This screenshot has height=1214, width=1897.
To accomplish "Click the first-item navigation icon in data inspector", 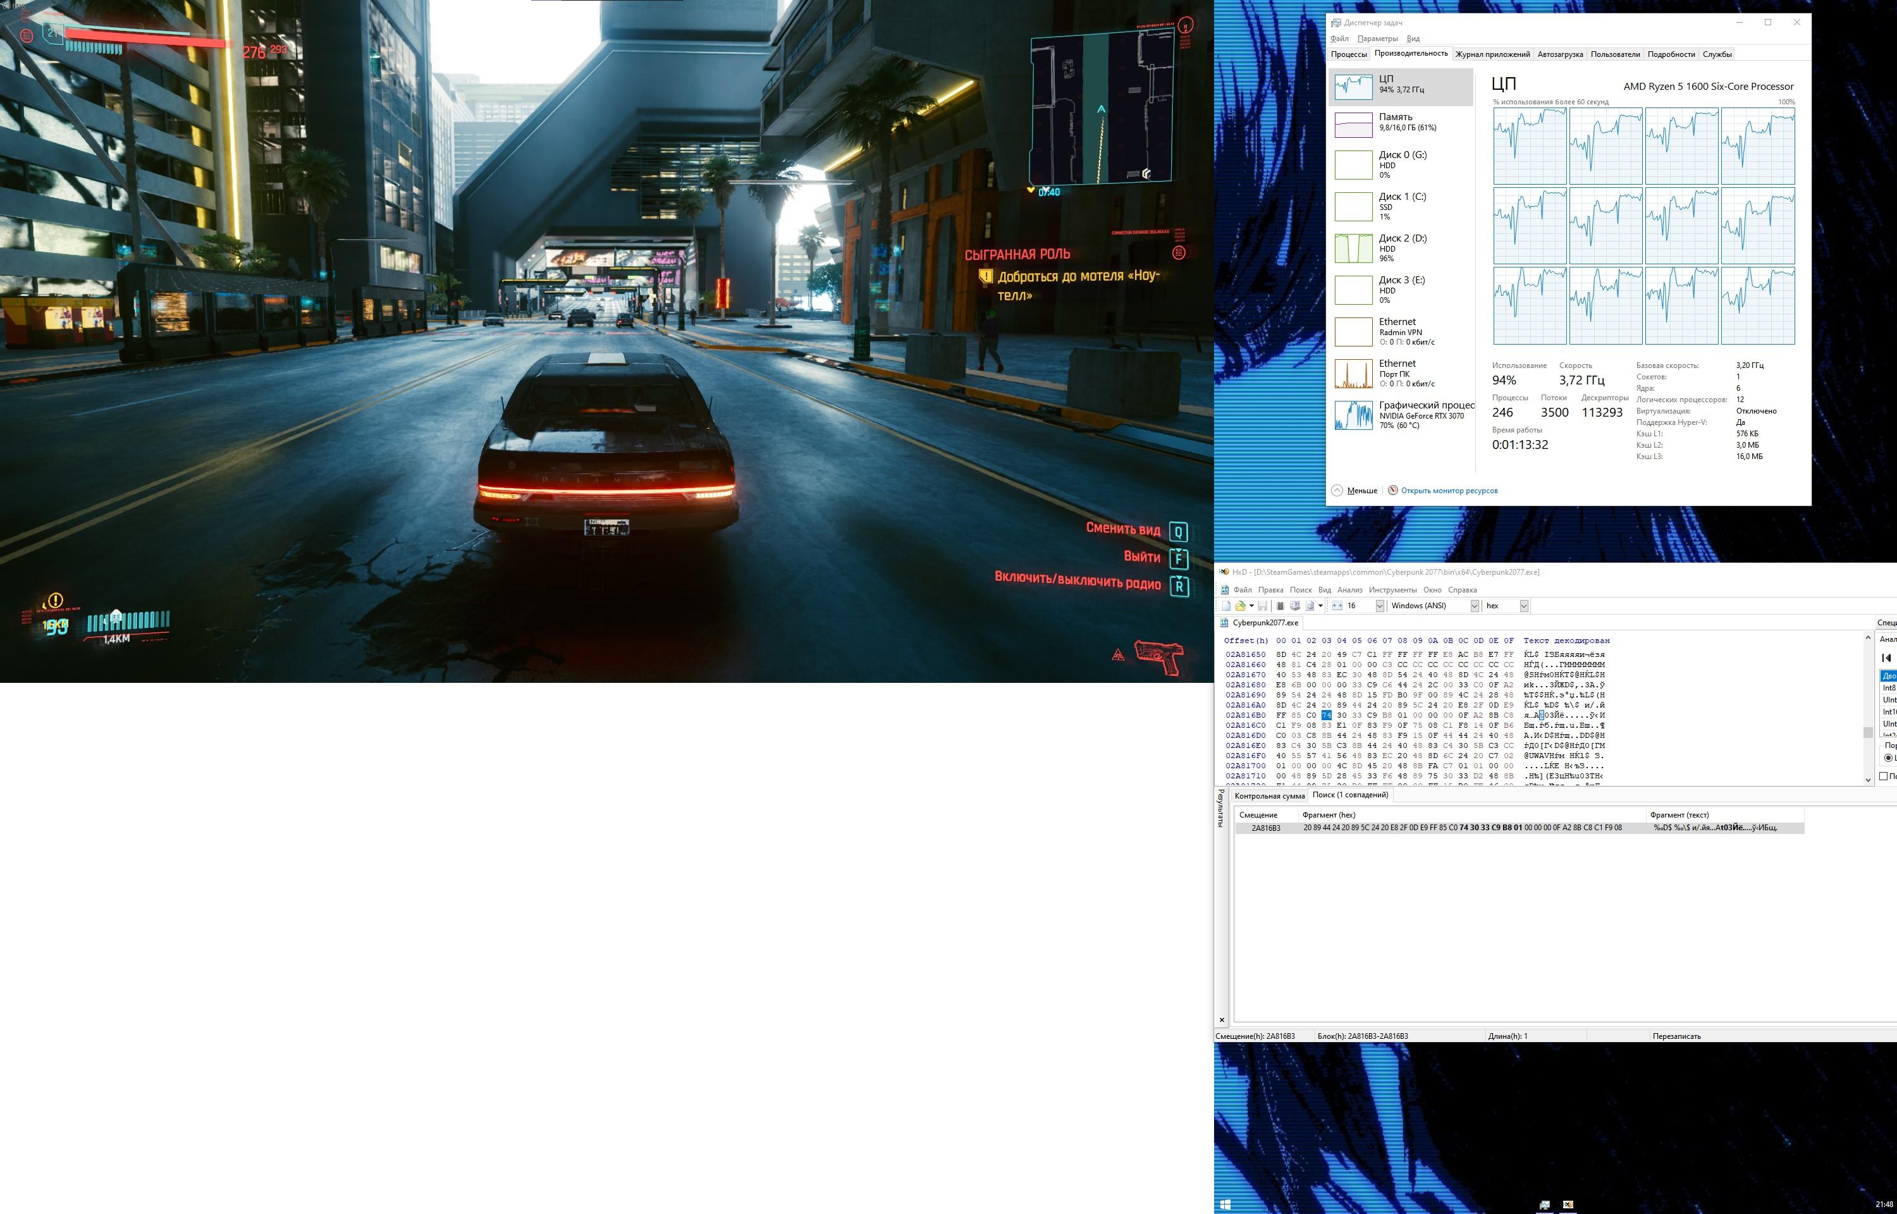I will pyautogui.click(x=1886, y=658).
